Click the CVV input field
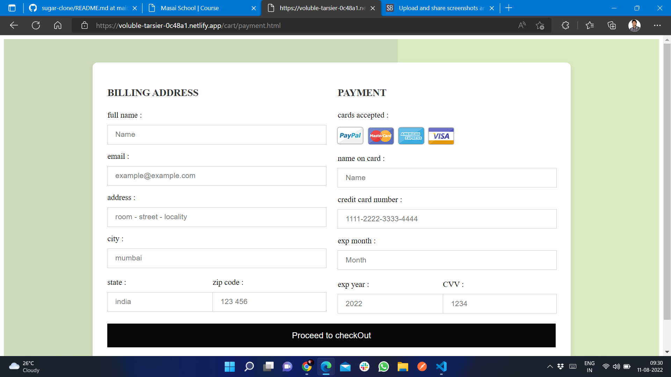671x377 pixels. [x=499, y=303]
